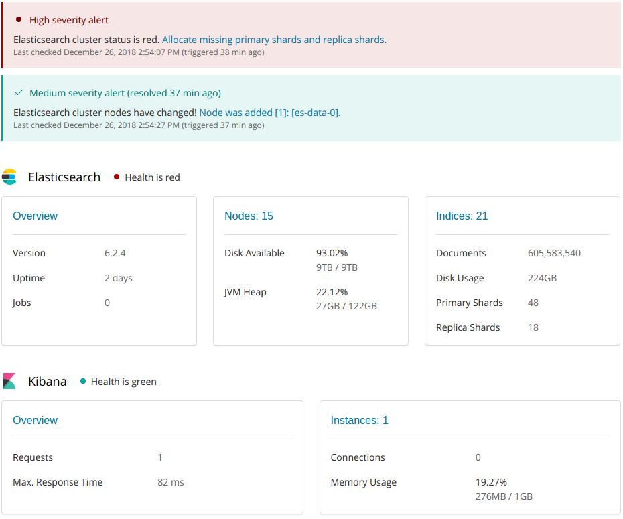This screenshot has width=623, height=519.
Task: Open the 'Indices: 21' panel link
Action: click(x=462, y=216)
